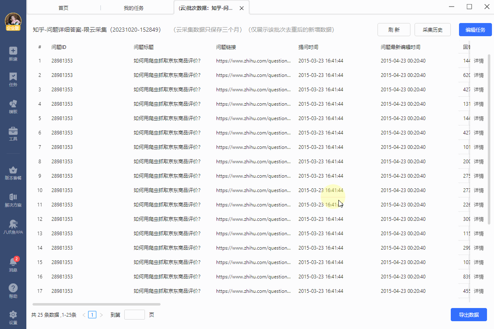Click the 问题标题 column header

pyautogui.click(x=144, y=47)
